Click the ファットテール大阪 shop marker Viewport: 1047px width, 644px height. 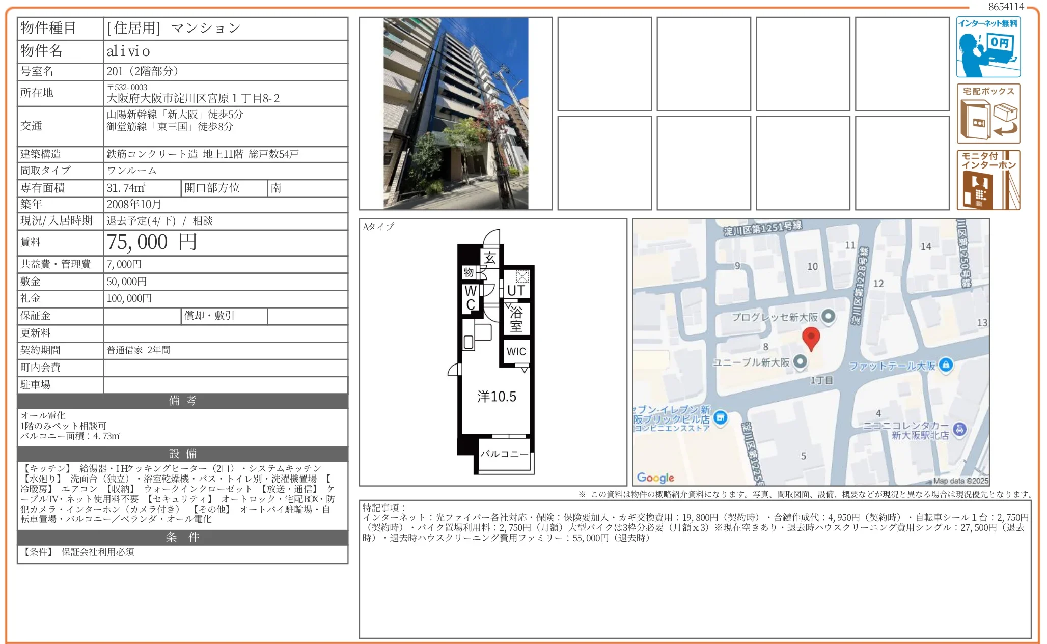click(946, 365)
